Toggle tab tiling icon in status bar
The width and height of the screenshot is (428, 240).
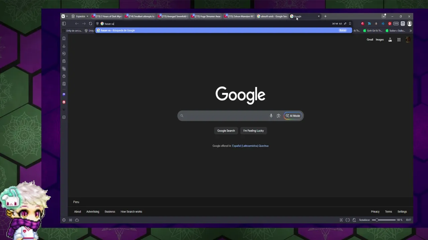point(348,220)
